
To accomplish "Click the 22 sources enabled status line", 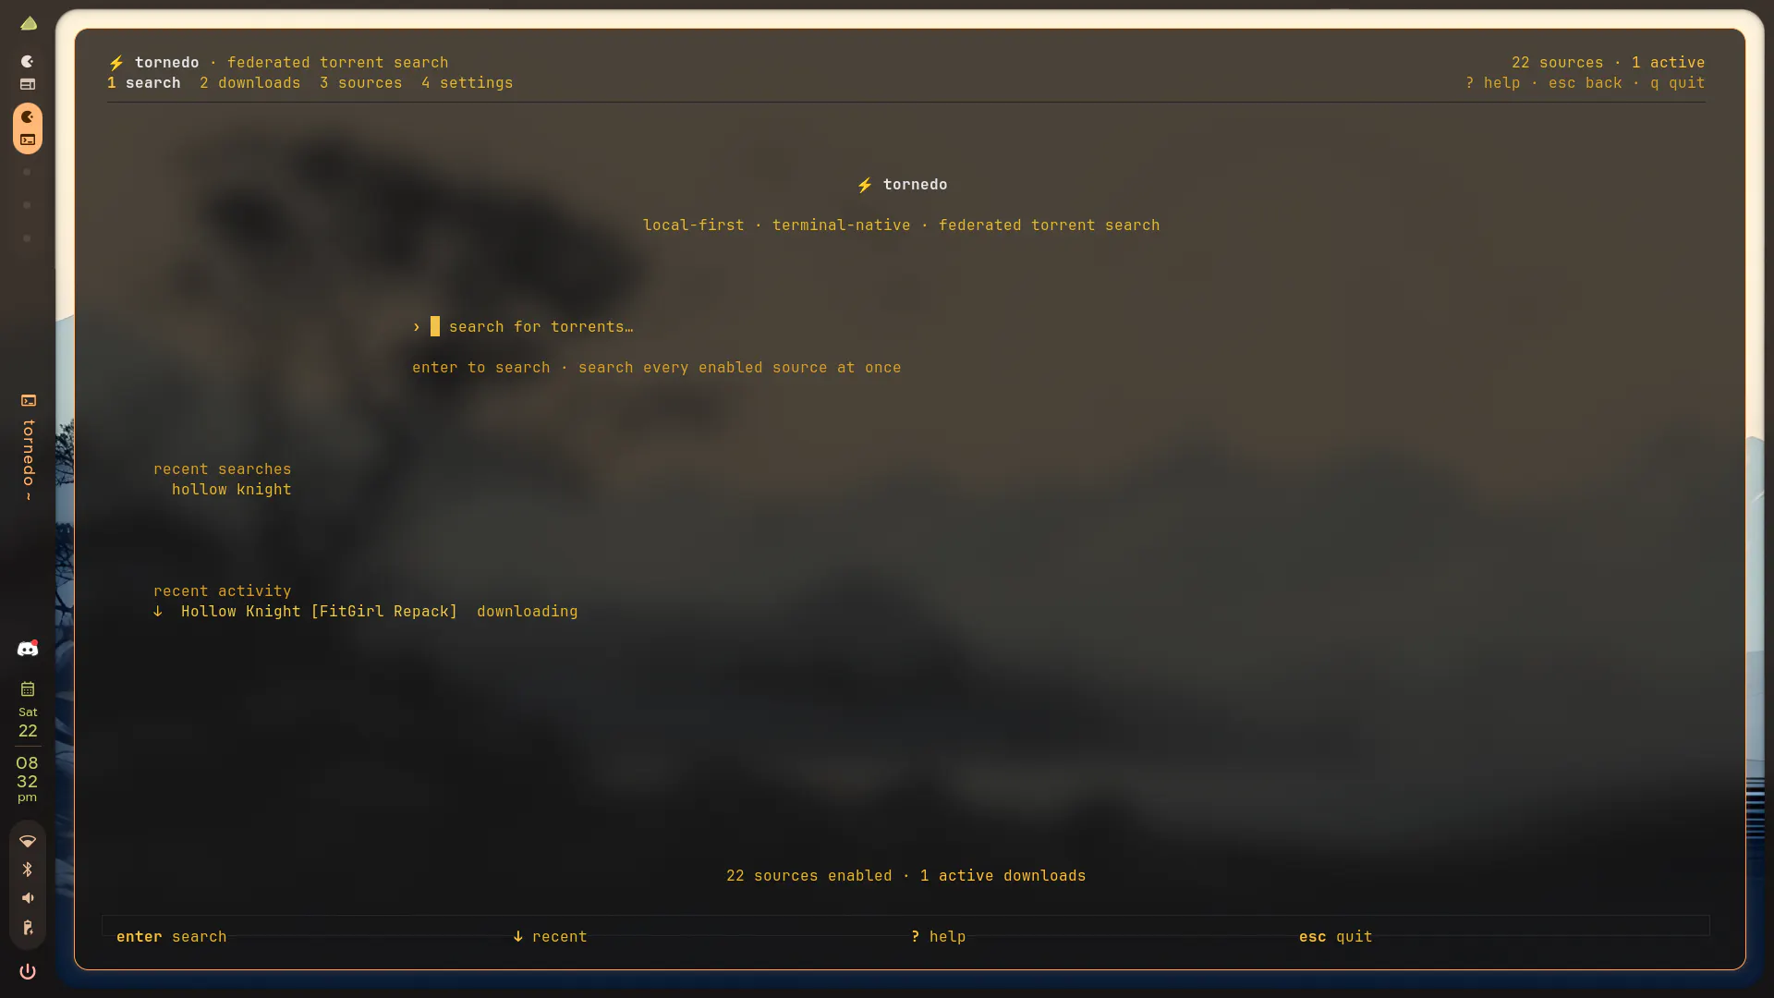I will tap(809, 876).
